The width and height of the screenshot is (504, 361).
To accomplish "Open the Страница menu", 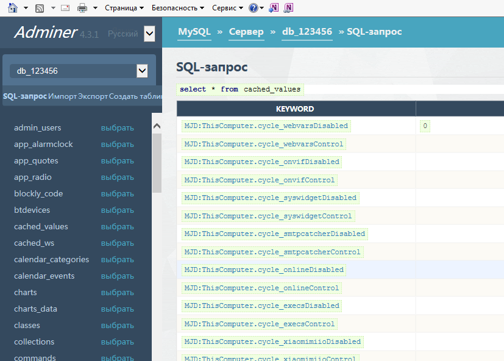I will tap(124, 8).
